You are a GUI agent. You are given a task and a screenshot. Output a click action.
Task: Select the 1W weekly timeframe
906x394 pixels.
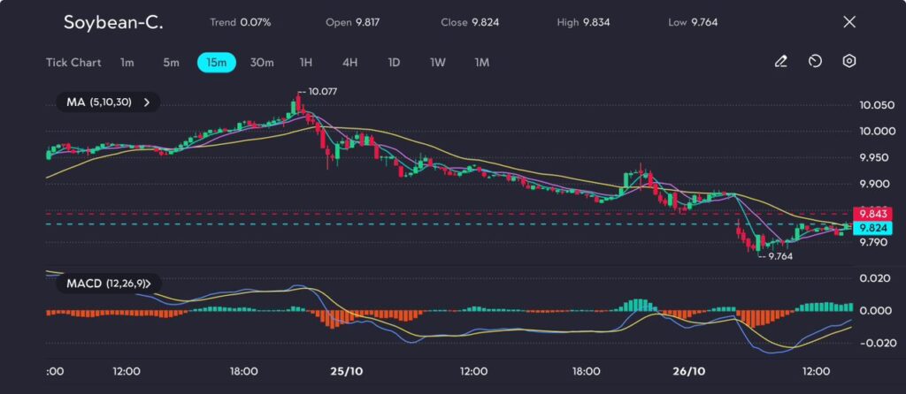click(x=438, y=63)
